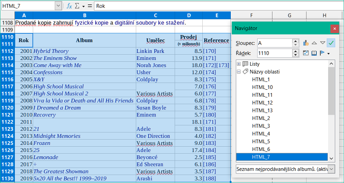This screenshot has width=344, height=183.
Task: Click the Start up-triangle icon in Navigator
Action: pos(314,43)
